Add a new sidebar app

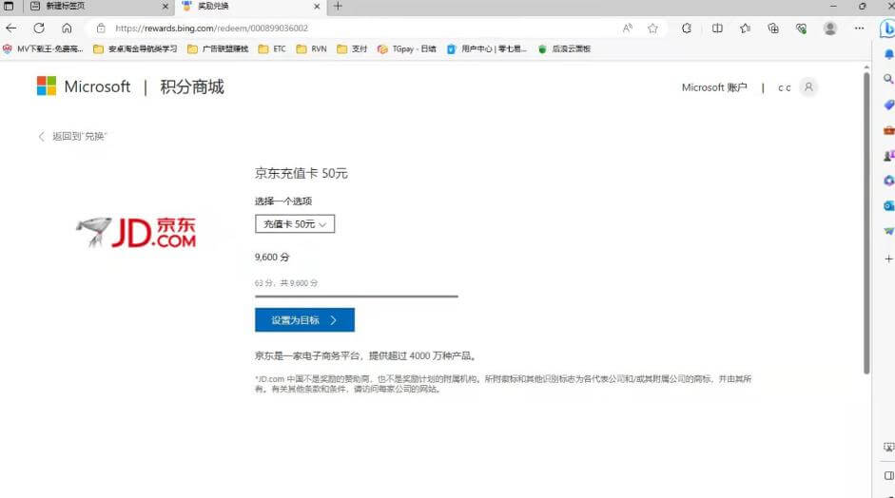coord(888,259)
